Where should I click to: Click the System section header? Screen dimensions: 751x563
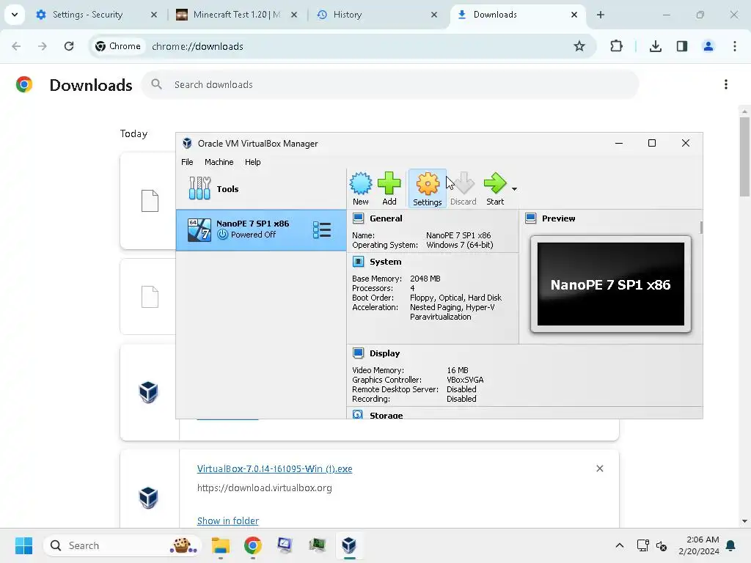(385, 262)
